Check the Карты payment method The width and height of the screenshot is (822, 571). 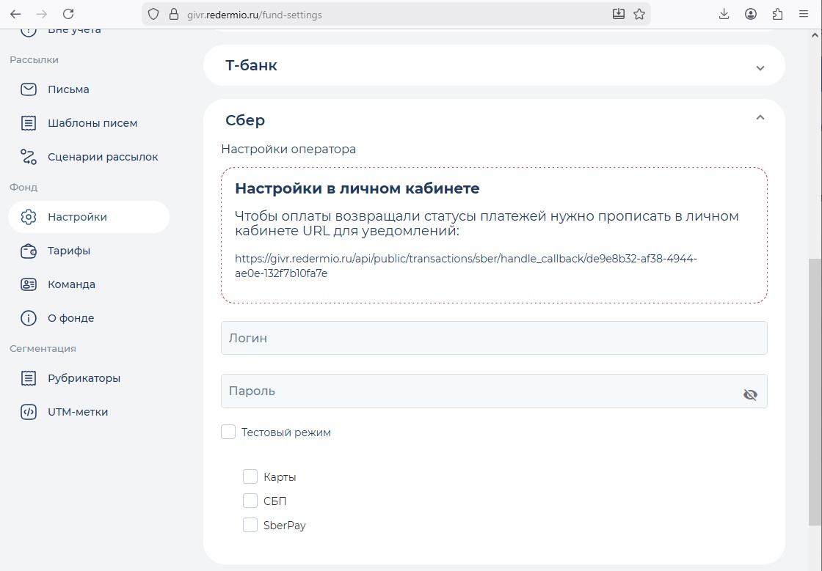coord(250,476)
